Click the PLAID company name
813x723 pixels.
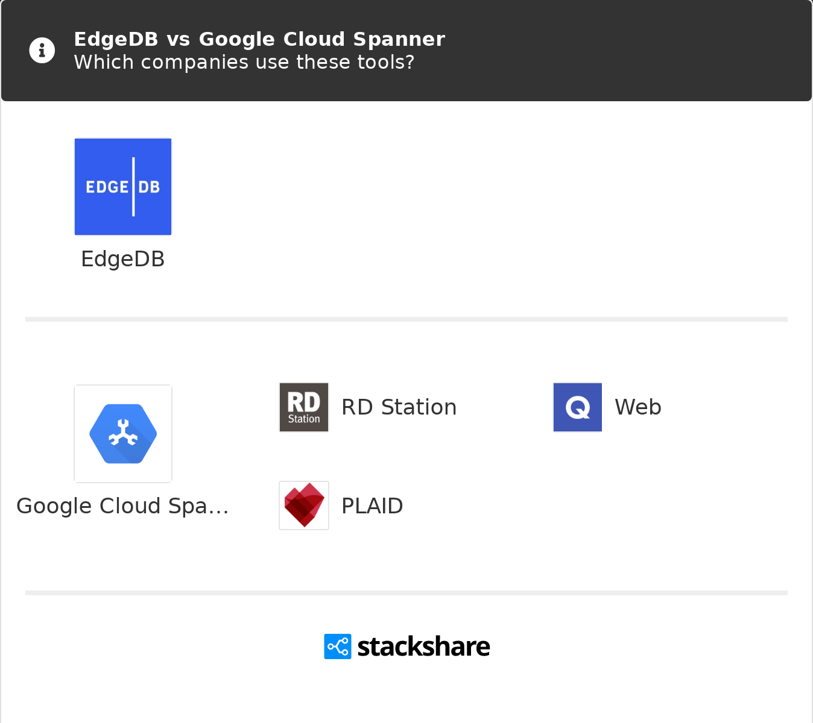click(372, 506)
